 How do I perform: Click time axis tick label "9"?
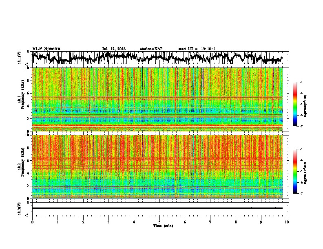(x=261, y=222)
